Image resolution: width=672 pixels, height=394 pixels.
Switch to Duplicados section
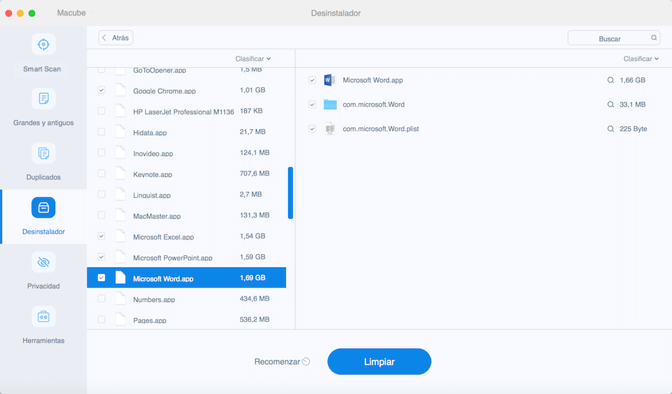(x=43, y=177)
